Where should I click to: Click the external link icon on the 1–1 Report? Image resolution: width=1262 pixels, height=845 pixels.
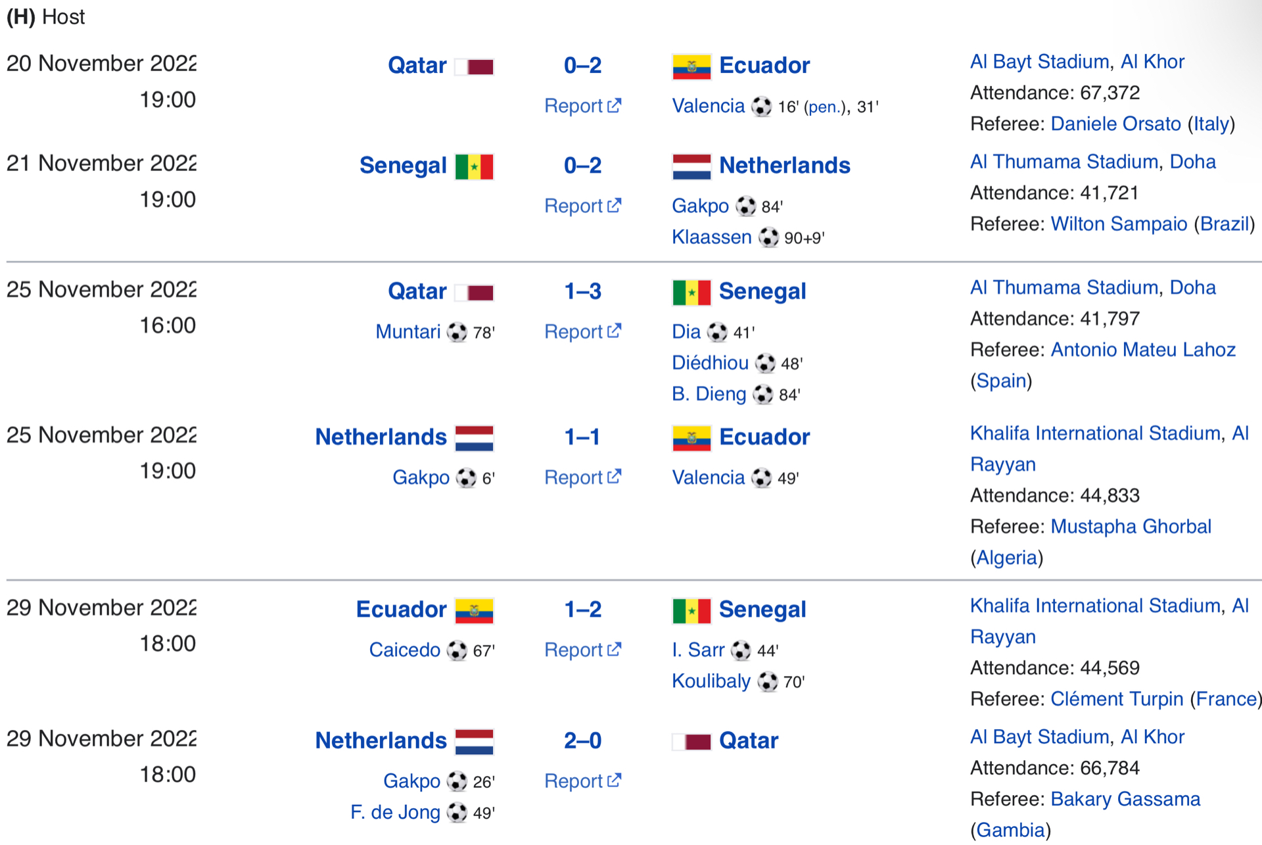(x=614, y=476)
